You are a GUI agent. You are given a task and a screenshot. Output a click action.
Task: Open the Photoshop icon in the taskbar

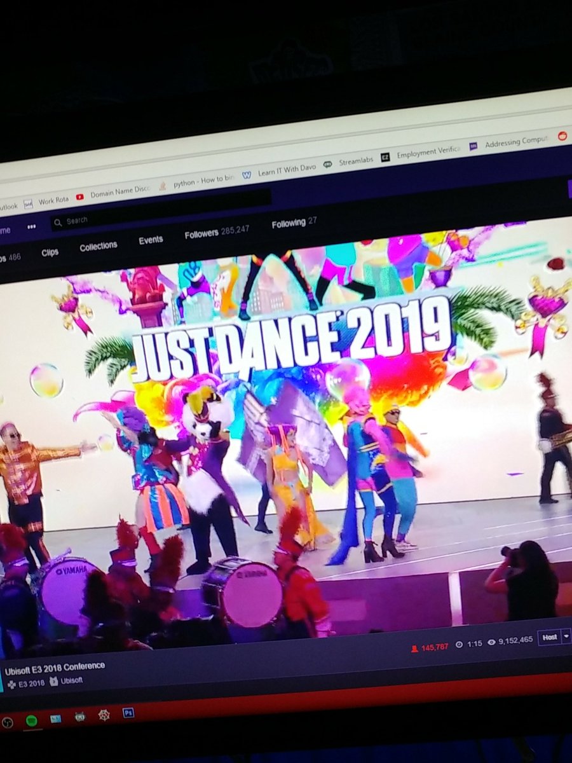point(128,713)
